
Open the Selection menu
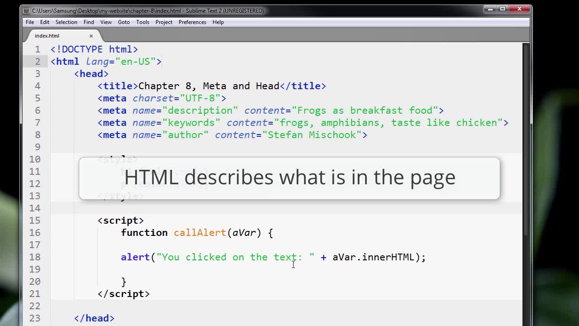tap(66, 22)
